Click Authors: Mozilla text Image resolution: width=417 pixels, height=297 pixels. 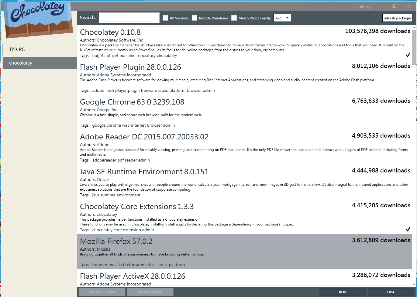[95, 249]
